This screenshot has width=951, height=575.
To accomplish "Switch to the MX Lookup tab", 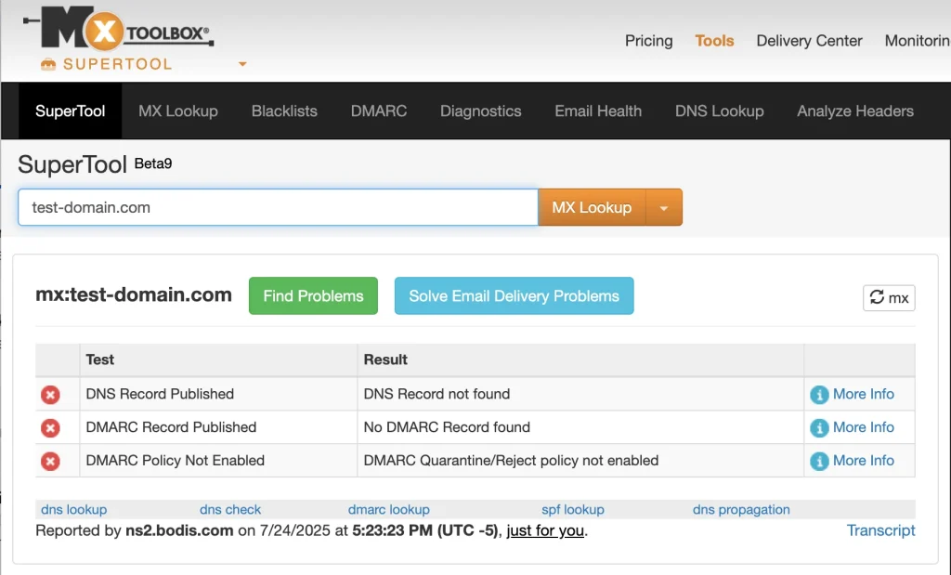I will 178,111.
